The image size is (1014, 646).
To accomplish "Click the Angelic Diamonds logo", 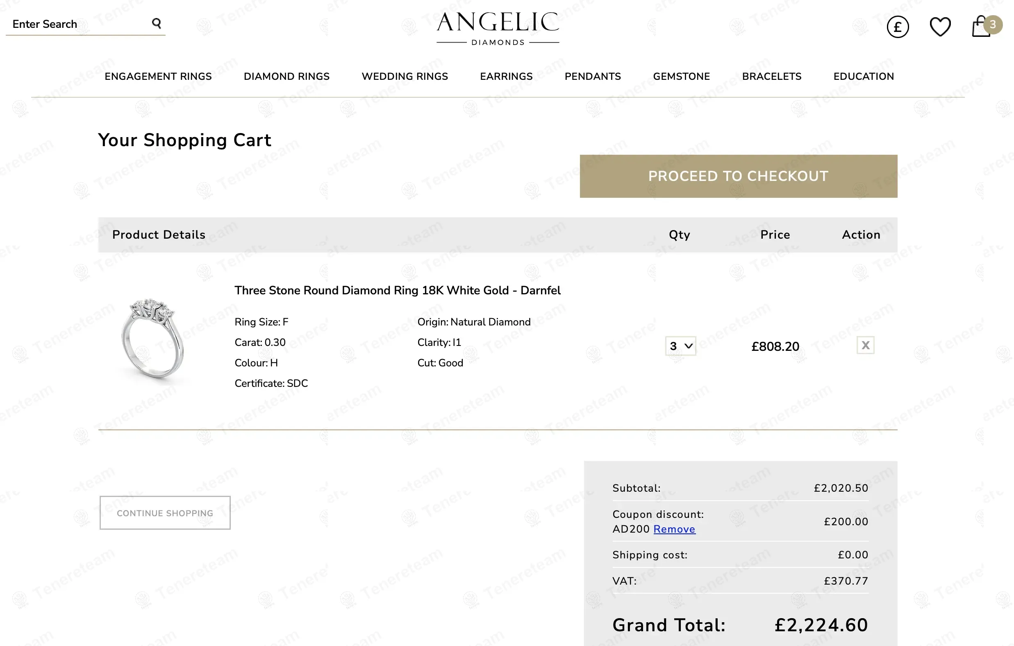I will coord(498,29).
